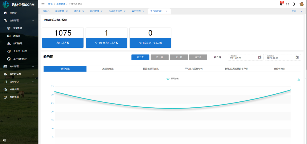Click the bottom sidebar collapse icon
This screenshot has width=307, height=144.
pos(5,140)
